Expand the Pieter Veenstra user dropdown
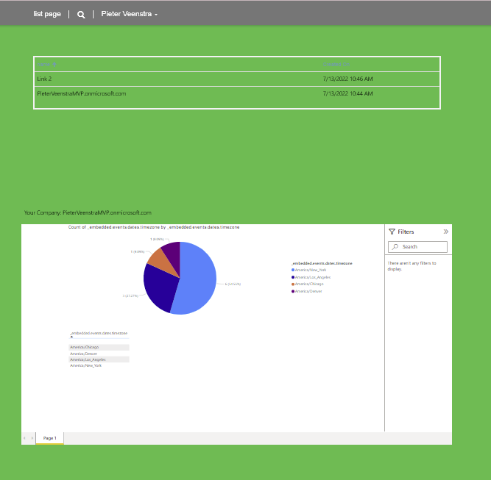491x480 pixels. [x=129, y=14]
